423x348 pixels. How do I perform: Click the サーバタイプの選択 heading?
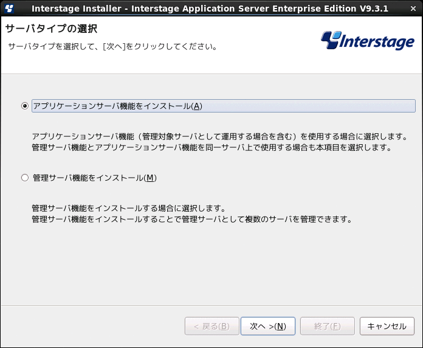(x=51, y=29)
